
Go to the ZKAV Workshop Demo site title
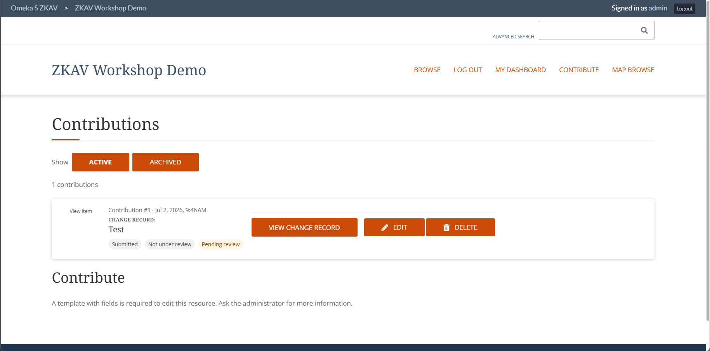click(x=129, y=70)
